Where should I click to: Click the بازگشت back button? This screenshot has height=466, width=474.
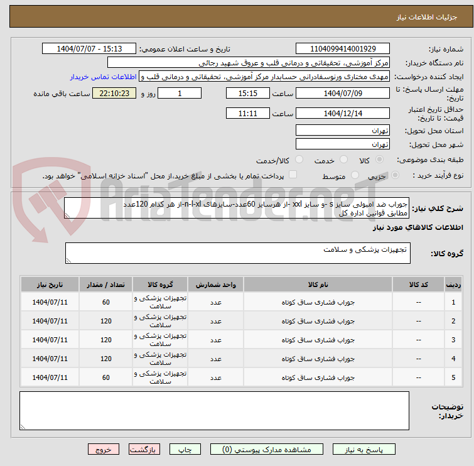(x=144, y=450)
